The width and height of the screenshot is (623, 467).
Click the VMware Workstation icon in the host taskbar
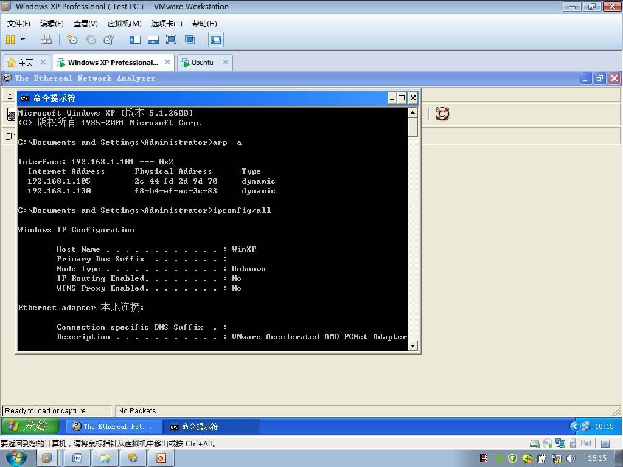pos(46,458)
